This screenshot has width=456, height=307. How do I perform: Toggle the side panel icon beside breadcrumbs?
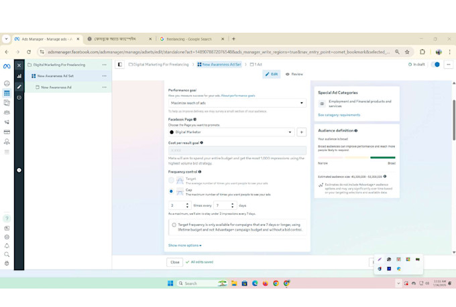[120, 64]
